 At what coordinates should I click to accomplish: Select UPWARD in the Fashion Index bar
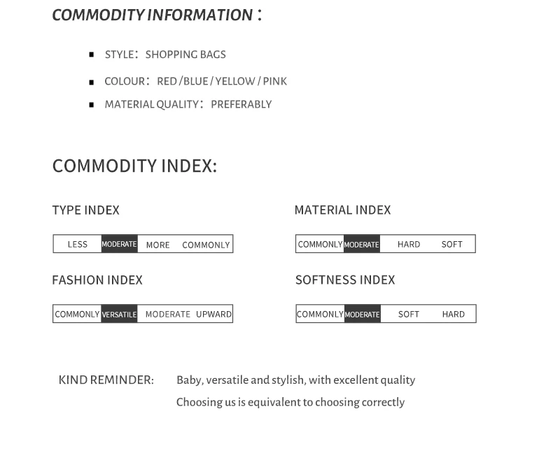(213, 314)
